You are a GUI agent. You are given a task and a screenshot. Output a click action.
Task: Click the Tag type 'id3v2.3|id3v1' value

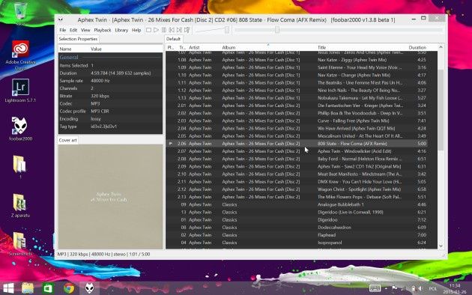pos(104,127)
